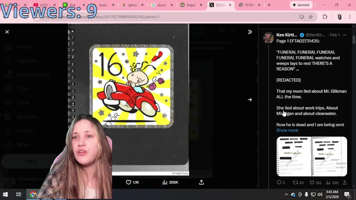Reply to the post with 5 comments
This screenshot has width=356, height=200.
281,182
